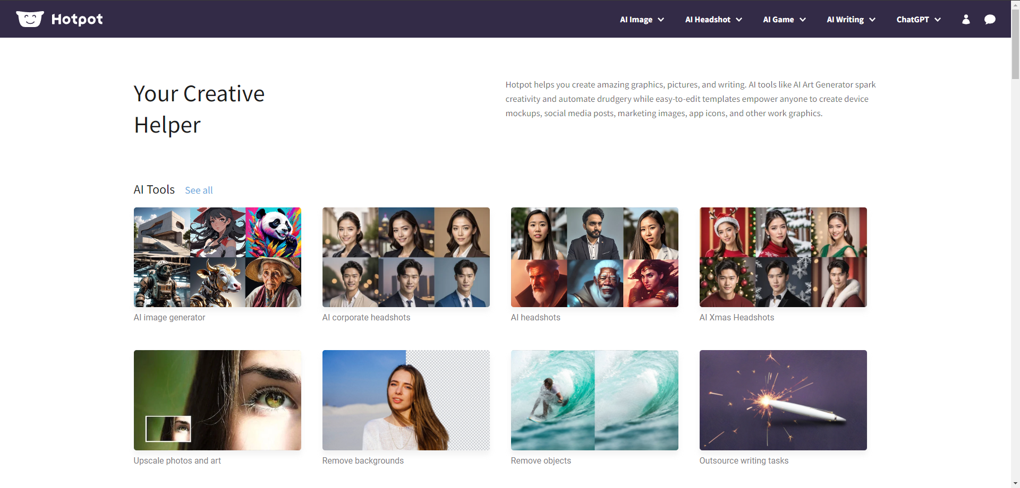Open the AI image generator thumbnail
Viewport: 1020px width, 488px height.
(x=217, y=257)
